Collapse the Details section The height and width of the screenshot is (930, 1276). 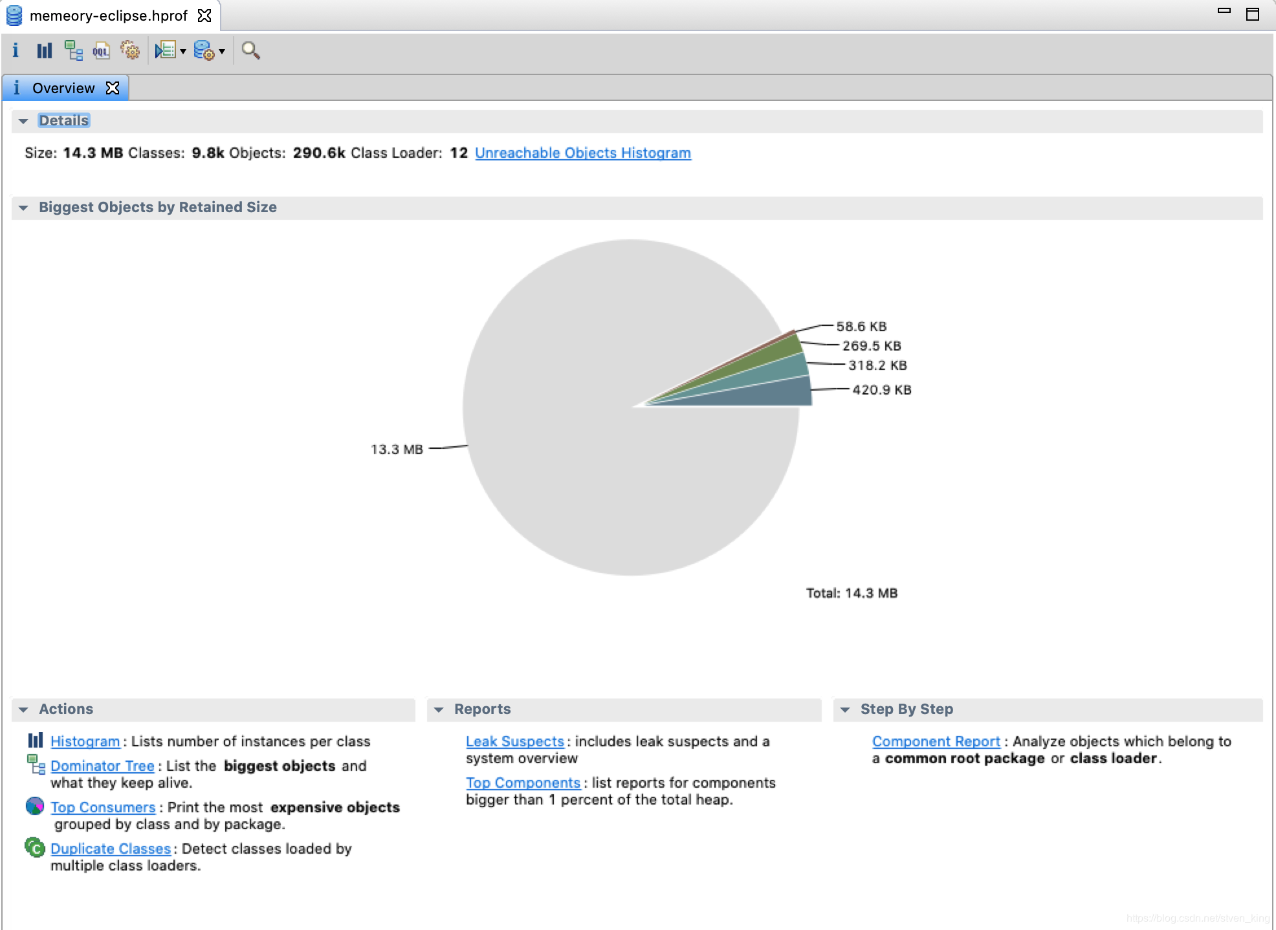(x=23, y=121)
